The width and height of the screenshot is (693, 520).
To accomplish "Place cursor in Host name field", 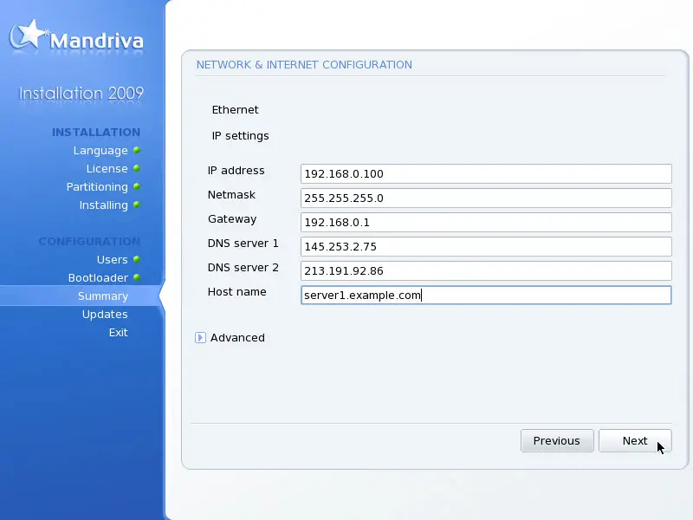I will coord(486,295).
